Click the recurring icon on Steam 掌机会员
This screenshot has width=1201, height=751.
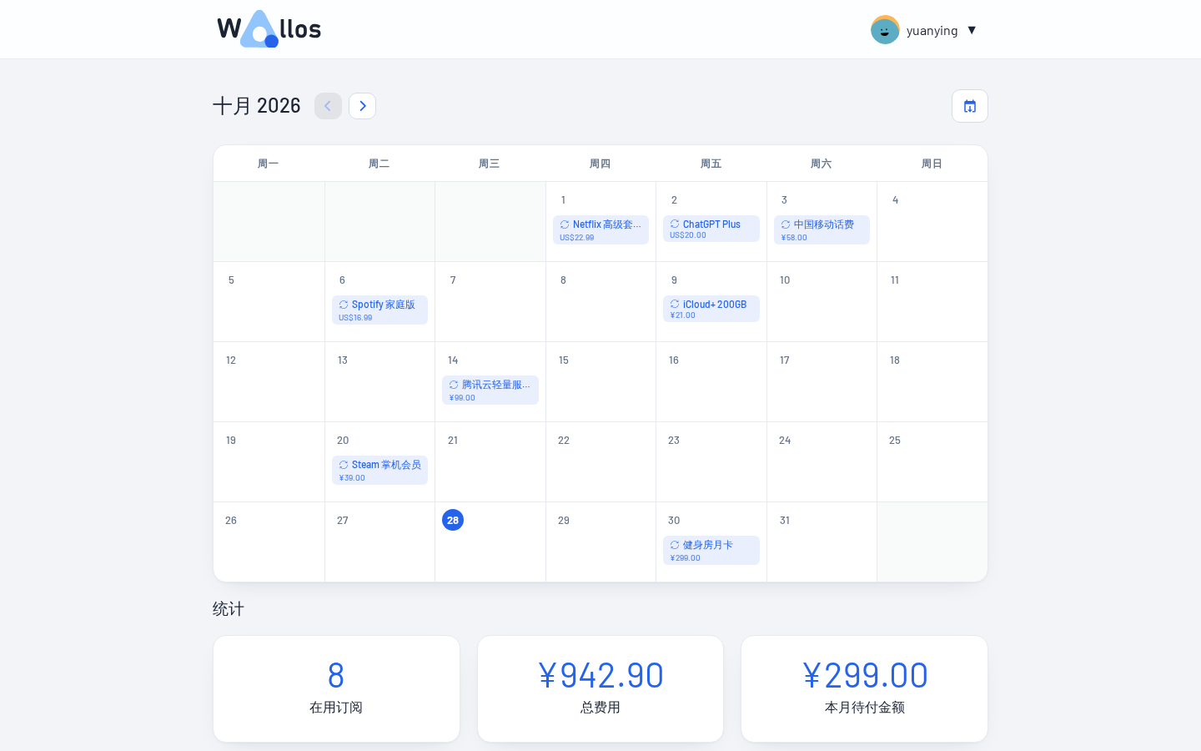click(x=344, y=465)
